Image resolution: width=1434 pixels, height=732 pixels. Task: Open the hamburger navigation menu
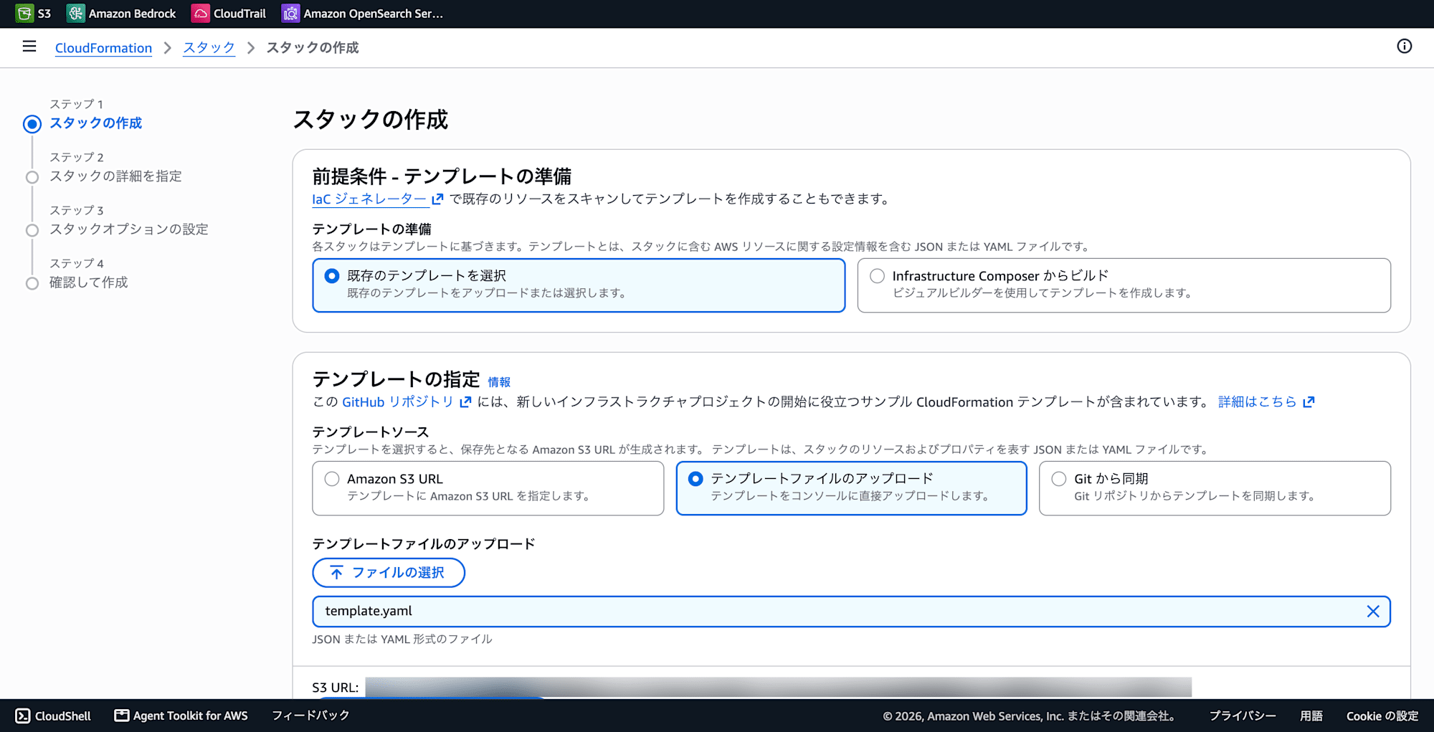tap(29, 47)
